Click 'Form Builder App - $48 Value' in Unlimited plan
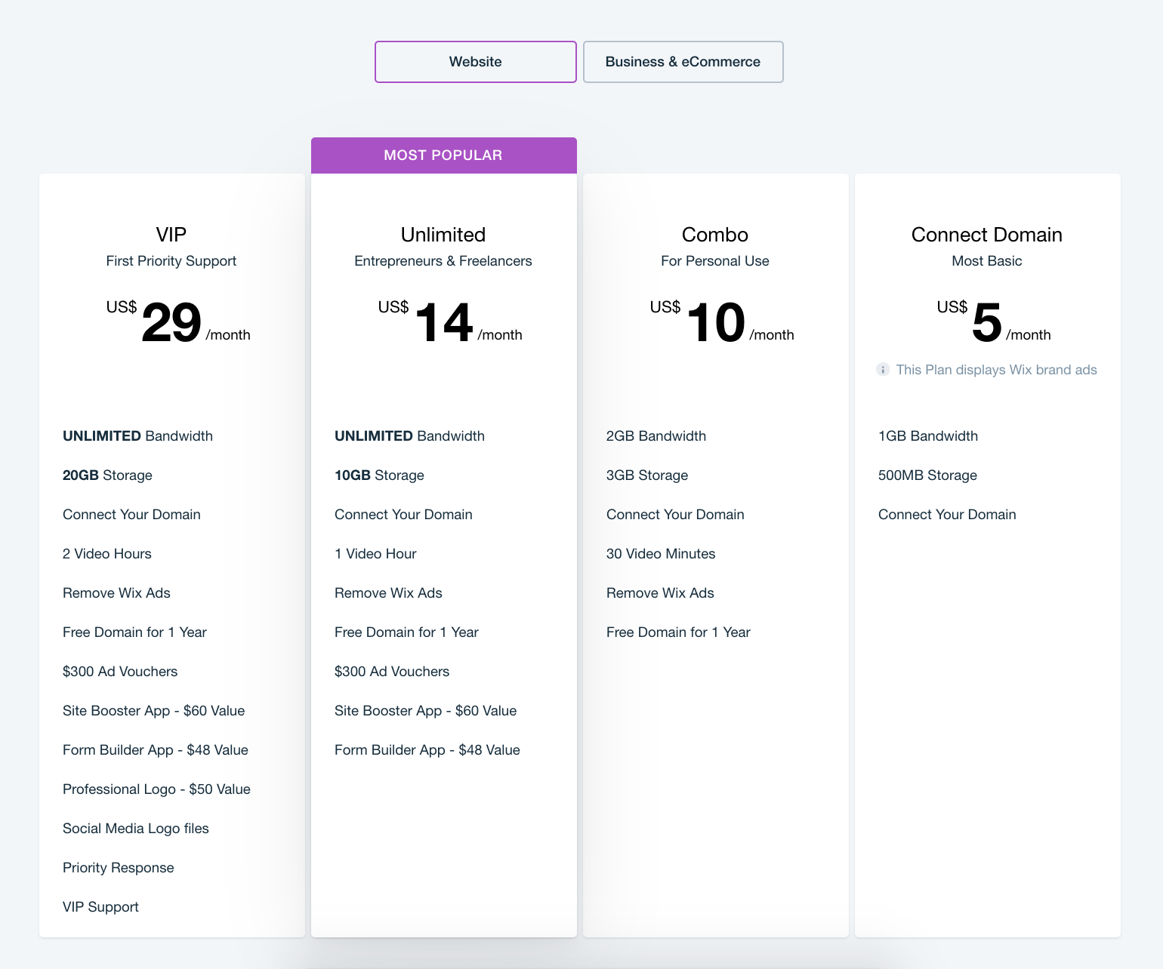 click(x=427, y=750)
